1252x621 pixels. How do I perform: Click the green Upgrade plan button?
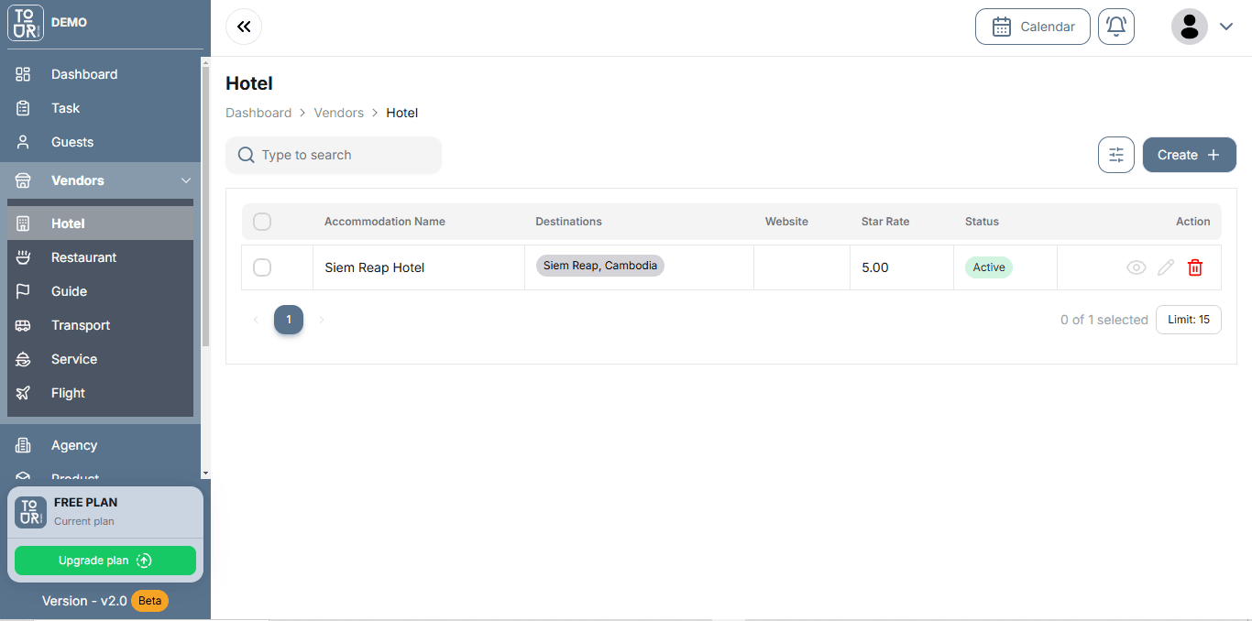pyautogui.click(x=104, y=560)
